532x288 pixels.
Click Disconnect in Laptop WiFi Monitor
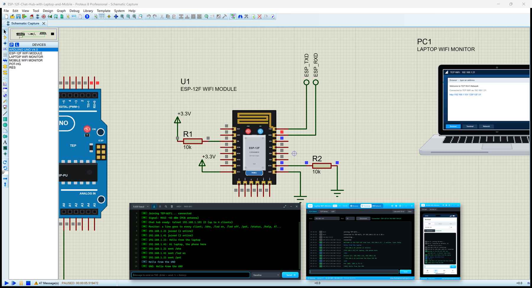point(363,218)
